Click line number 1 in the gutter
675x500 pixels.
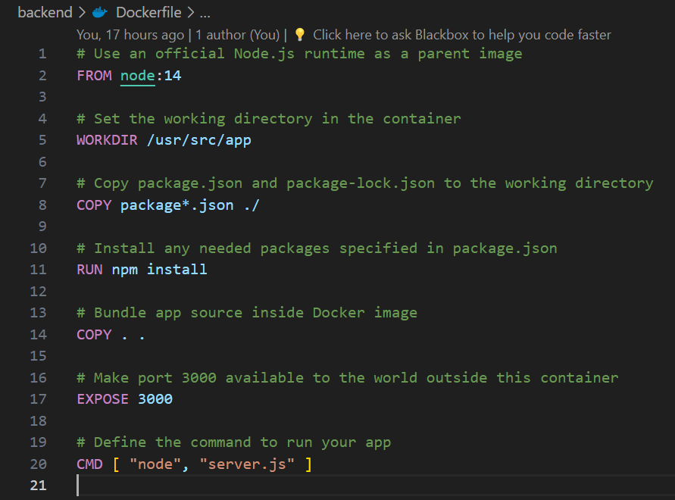[x=42, y=53]
